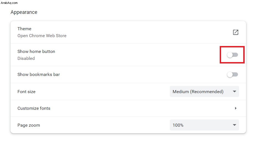
Task: Open the Medium (Recommended) font size dropdown
Action: [204, 91]
